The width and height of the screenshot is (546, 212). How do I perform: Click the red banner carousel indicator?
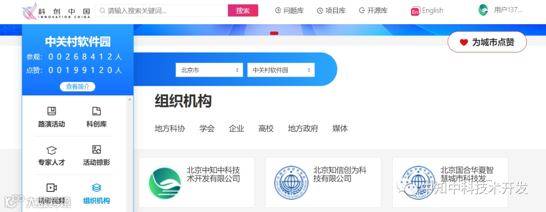274,33
